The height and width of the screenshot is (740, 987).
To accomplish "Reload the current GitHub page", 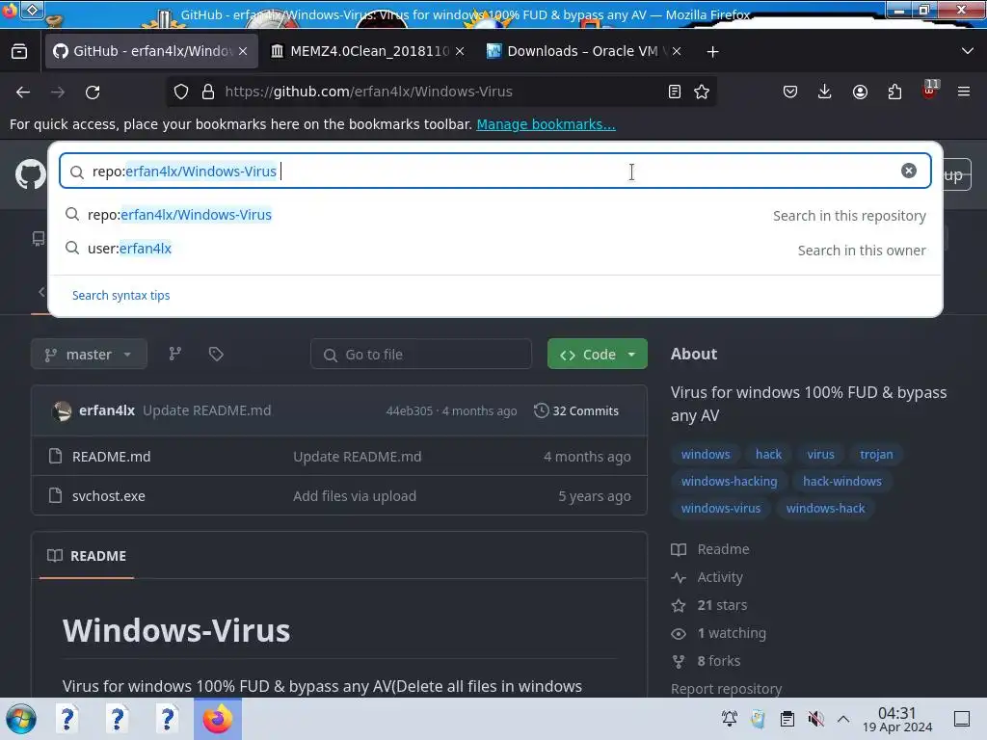I will coord(93,92).
